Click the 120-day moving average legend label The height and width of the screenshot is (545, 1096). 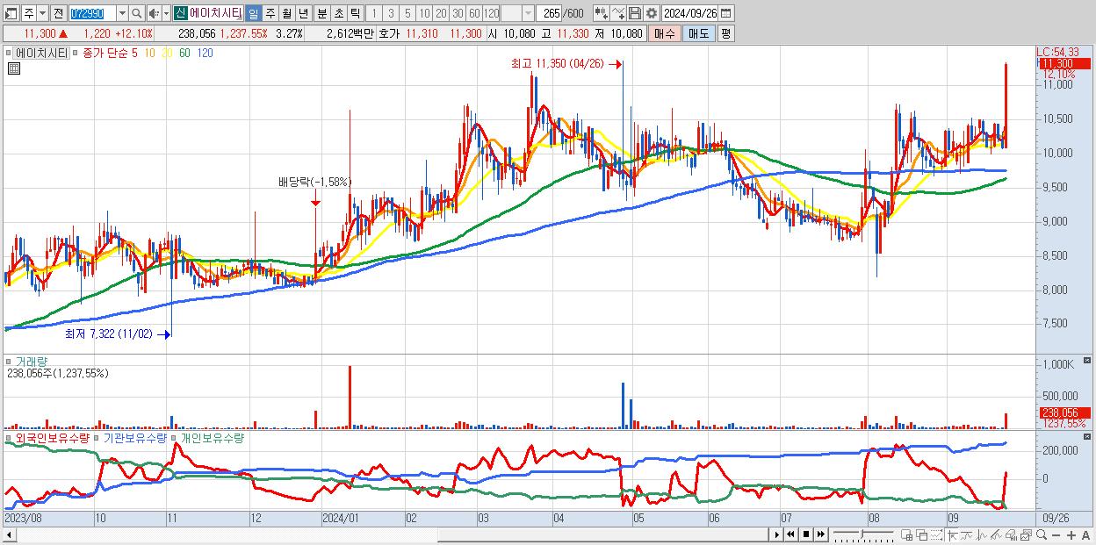(205, 53)
